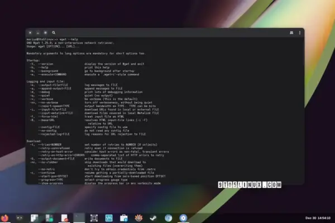Click the '--no-netrc' option line
This screenshot has height=223, width=335.
click(x=97, y=169)
